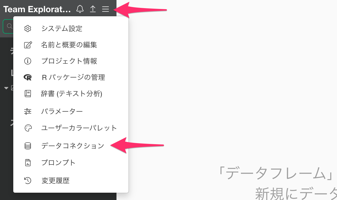Viewport: 337px width, 200px height.
Task: Open the hamburger menu icon
Action: [105, 9]
